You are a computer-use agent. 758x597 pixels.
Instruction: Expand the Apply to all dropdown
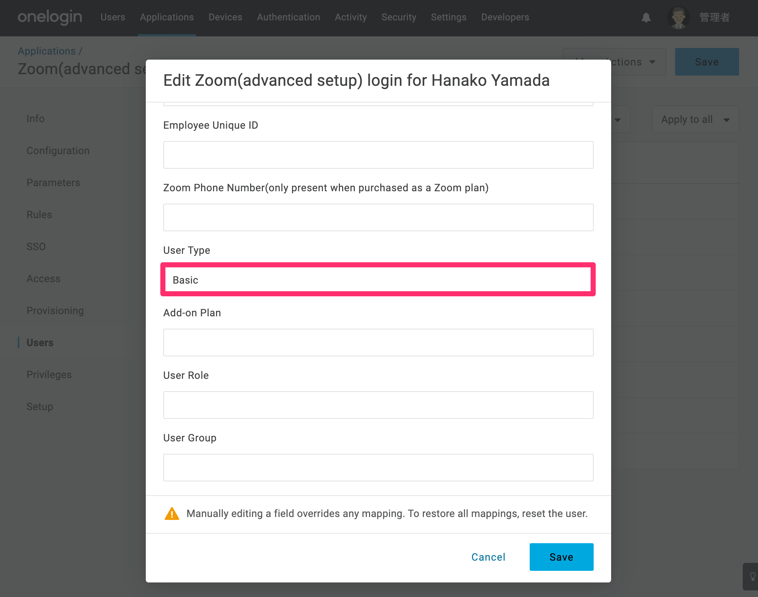(695, 119)
